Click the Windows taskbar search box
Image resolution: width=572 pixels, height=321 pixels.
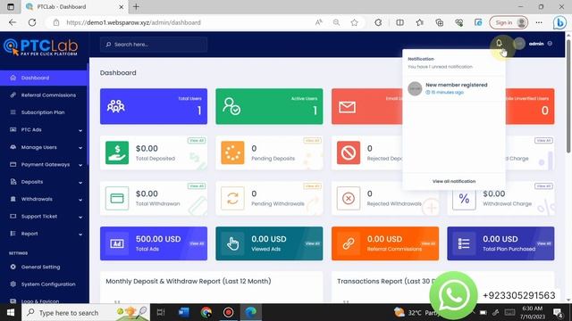pos(86,312)
